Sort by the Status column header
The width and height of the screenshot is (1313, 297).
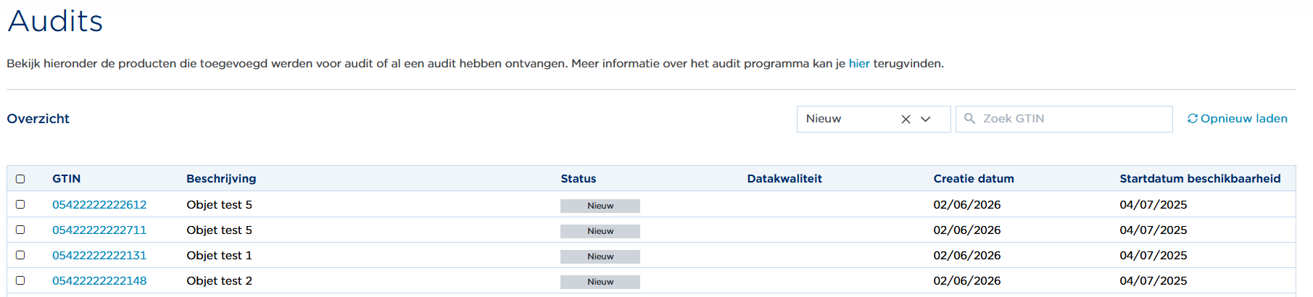point(579,179)
